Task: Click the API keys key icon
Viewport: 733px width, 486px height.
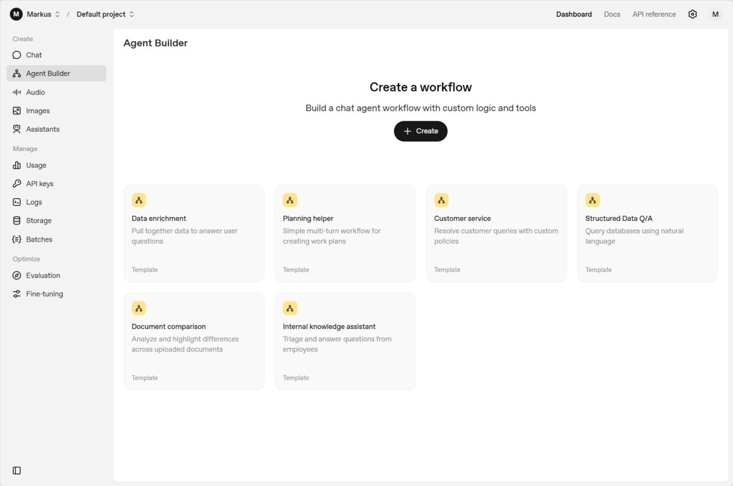Action: click(17, 184)
